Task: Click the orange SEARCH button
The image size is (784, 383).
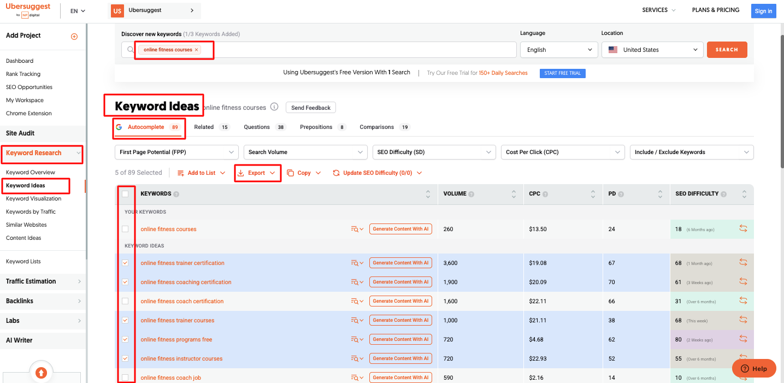Action: [x=727, y=50]
